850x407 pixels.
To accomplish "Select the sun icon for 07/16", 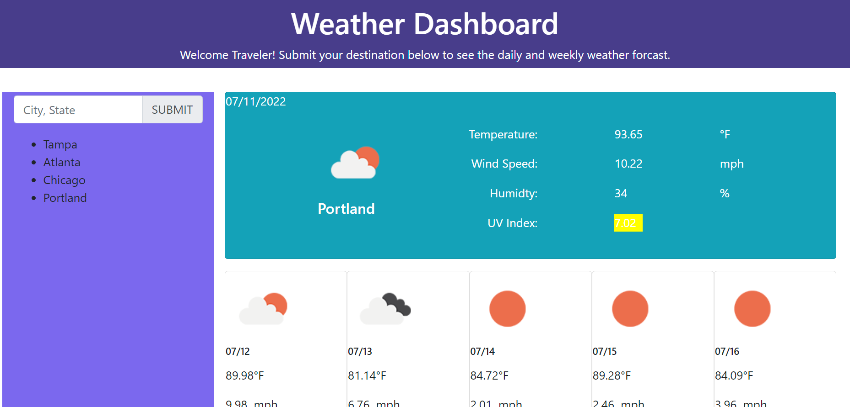I will tap(752, 308).
